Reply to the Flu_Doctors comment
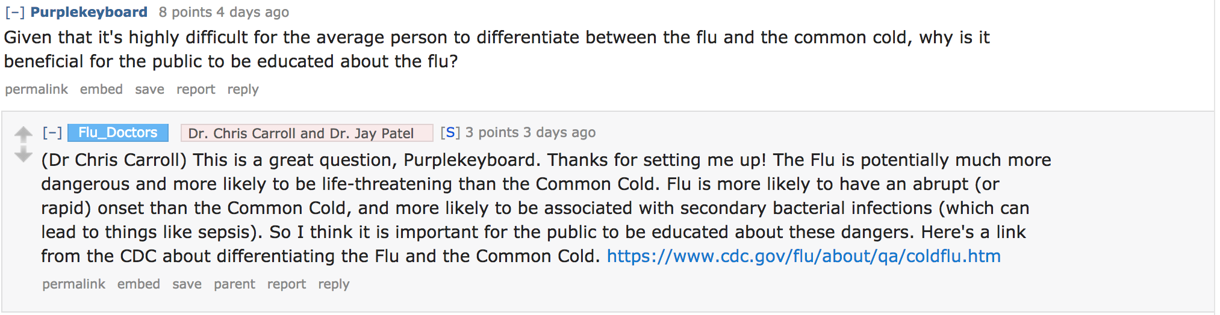 tap(334, 284)
